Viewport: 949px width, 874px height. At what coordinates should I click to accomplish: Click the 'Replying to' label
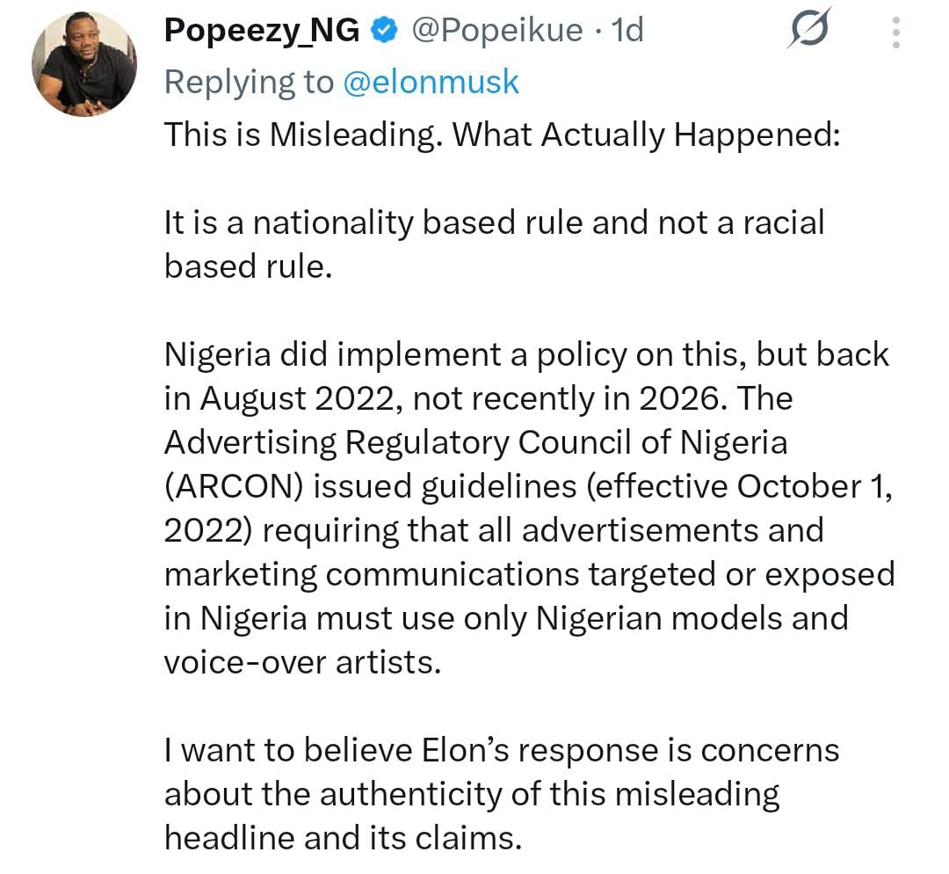click(250, 83)
